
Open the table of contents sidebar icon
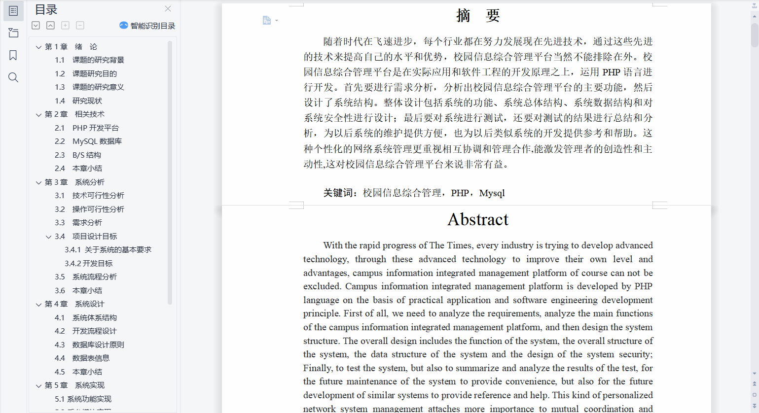[x=13, y=11]
